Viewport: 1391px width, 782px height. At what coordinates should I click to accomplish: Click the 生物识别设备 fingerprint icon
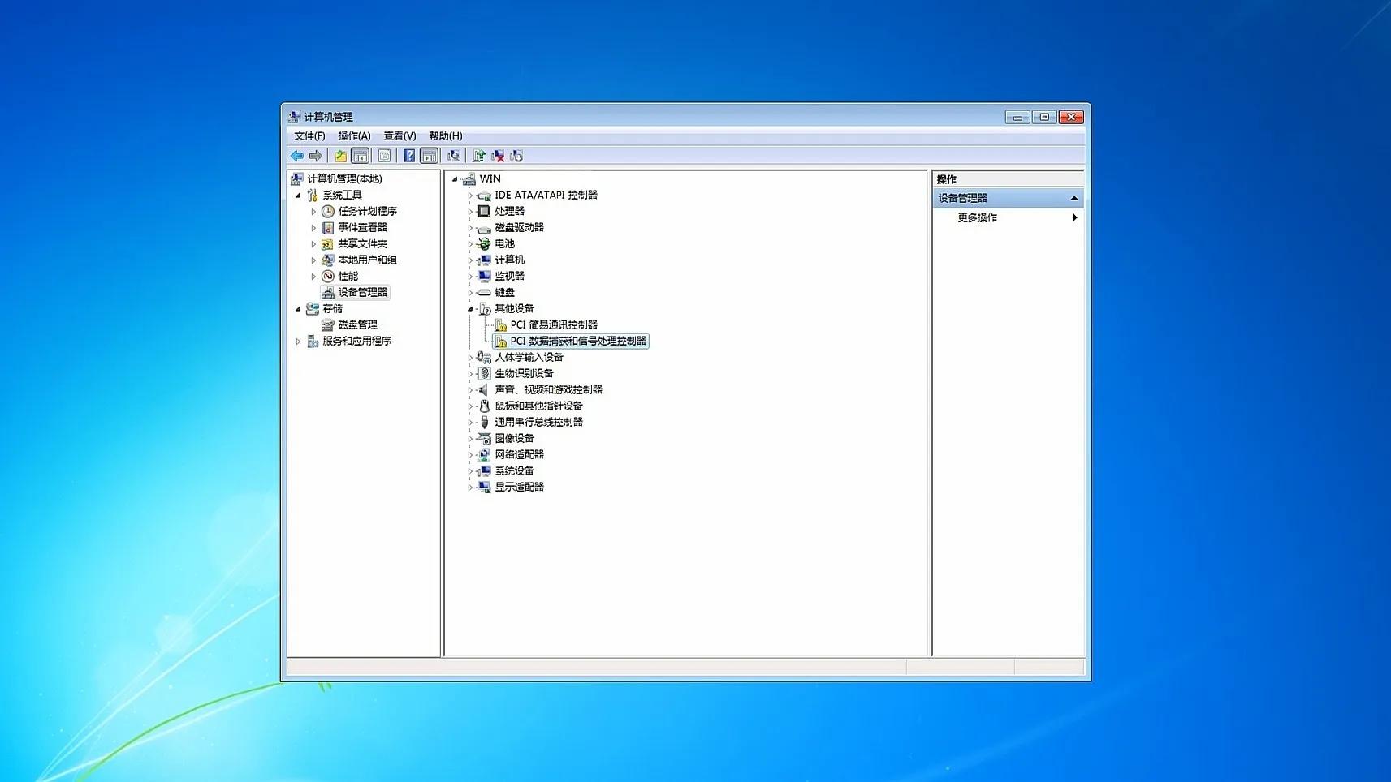[x=485, y=373]
